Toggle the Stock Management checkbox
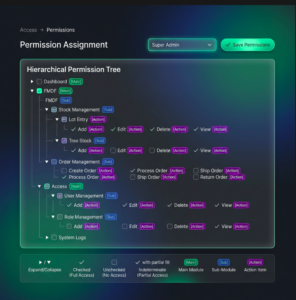Viewport: 296px width, 300px height. [54, 110]
